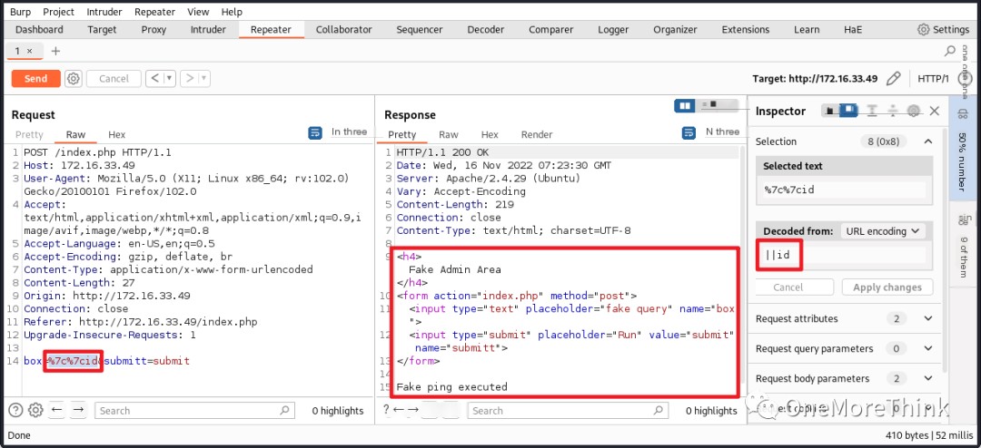Click HTTP/1 protocol selector
Screen dimensions: 981x448
[x=933, y=78]
